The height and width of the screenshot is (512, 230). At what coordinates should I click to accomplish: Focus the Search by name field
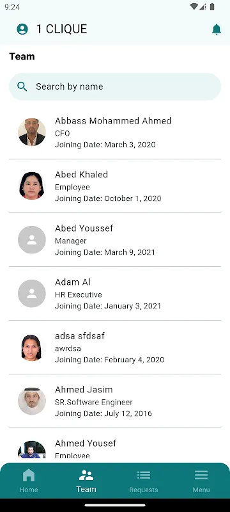coord(115,86)
